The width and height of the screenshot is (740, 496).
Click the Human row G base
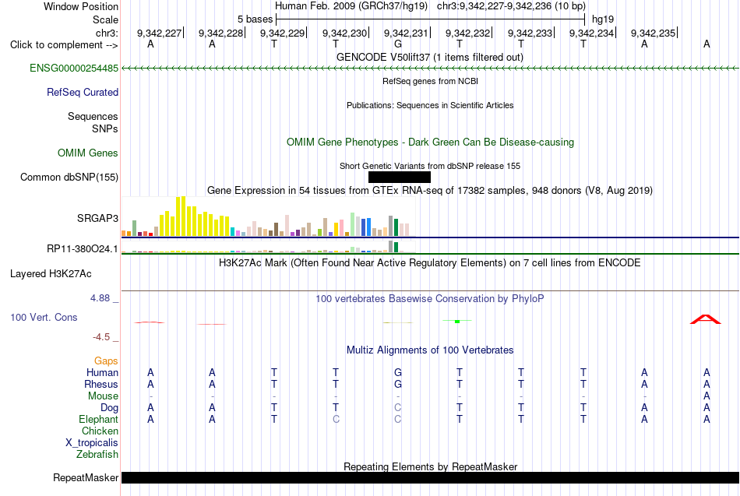click(398, 373)
